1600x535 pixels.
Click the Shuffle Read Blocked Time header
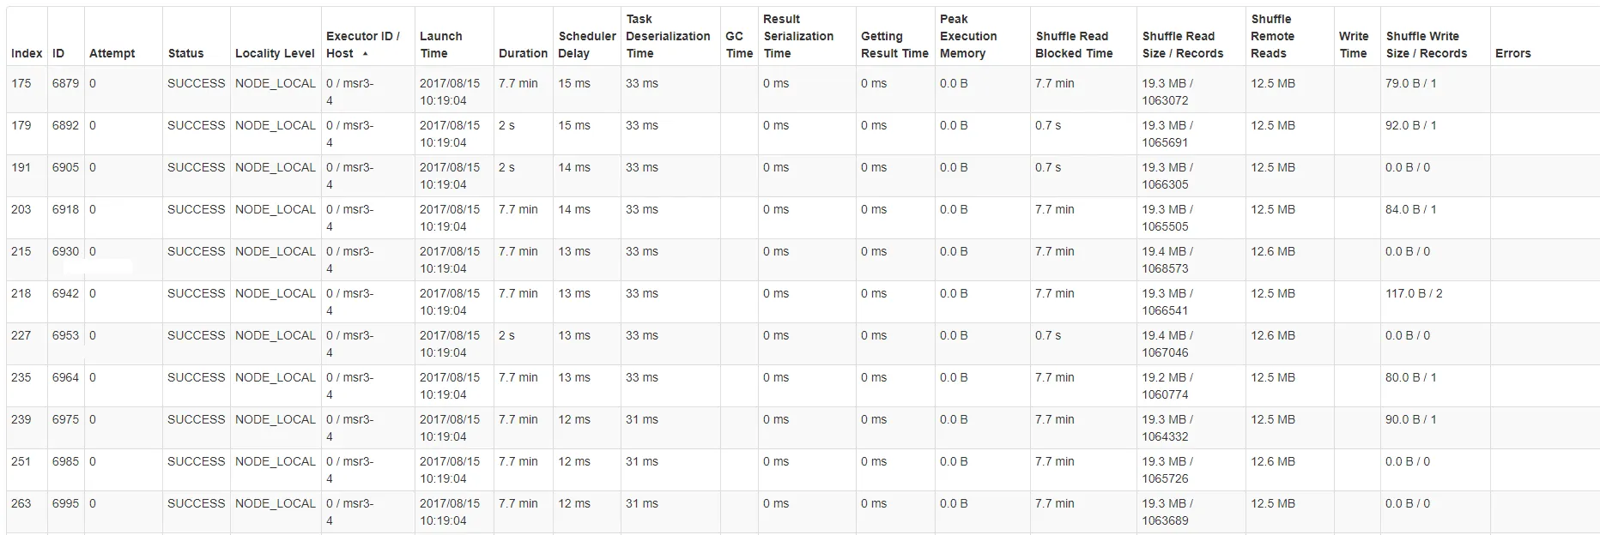click(x=1074, y=45)
